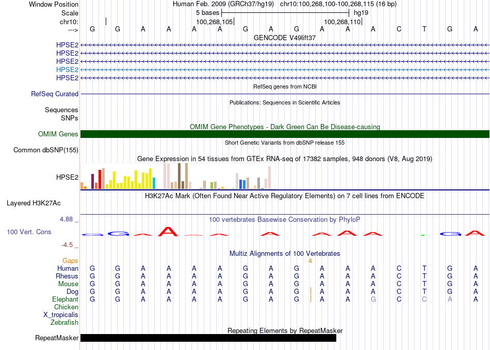Click the Elephant species row label
The height and width of the screenshot is (350, 490).
pyautogui.click(x=65, y=299)
